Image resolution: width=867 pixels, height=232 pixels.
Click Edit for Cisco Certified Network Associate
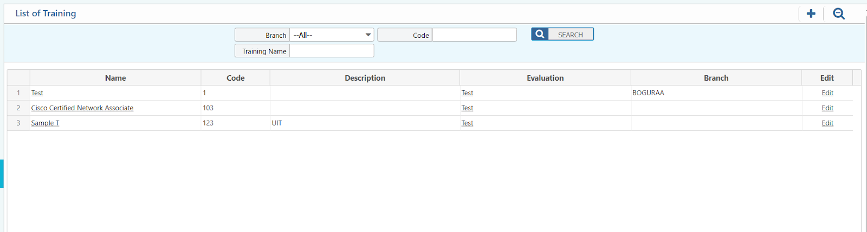click(827, 108)
